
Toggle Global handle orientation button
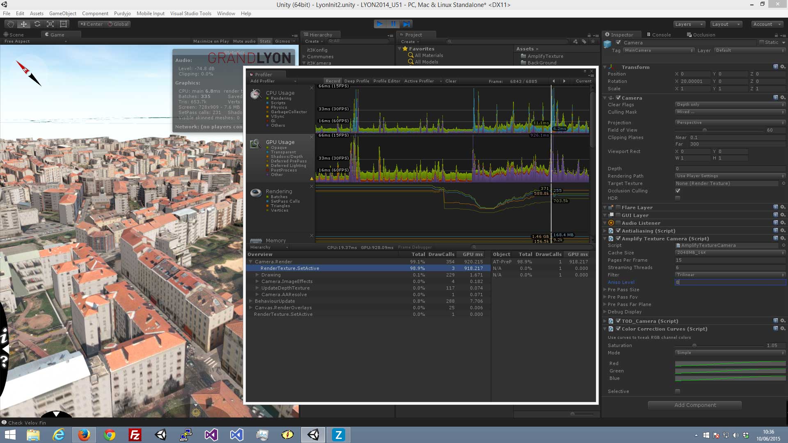click(x=118, y=24)
